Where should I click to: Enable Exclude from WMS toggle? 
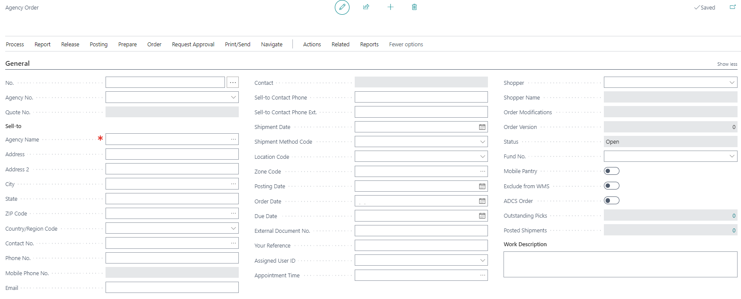point(611,186)
